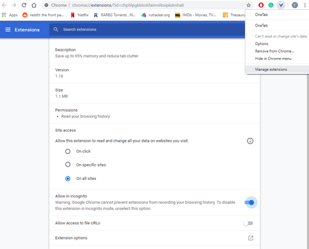Screen dimensions: 309x249
Task: Click the page vertical scrollbar
Action: [x=308, y=161]
